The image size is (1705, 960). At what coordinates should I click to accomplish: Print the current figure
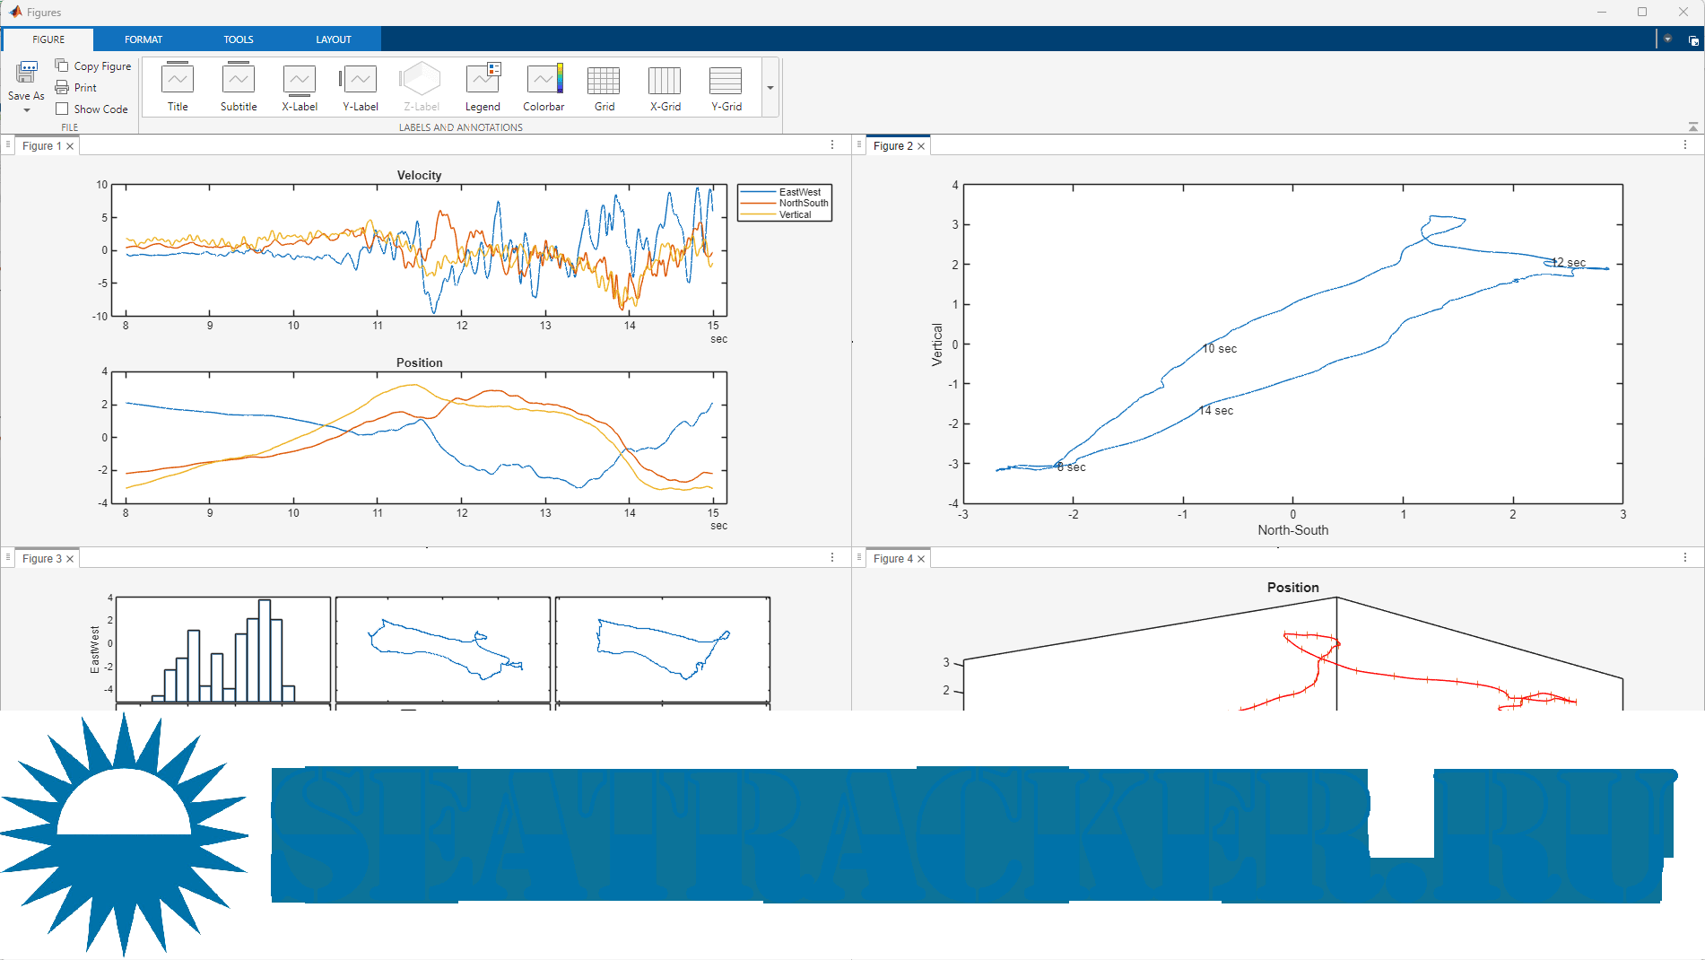point(76,87)
